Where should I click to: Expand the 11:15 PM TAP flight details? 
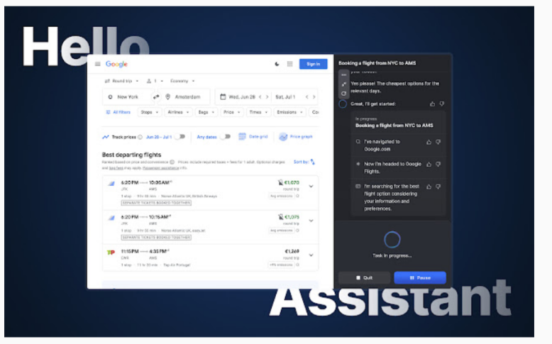311,255
